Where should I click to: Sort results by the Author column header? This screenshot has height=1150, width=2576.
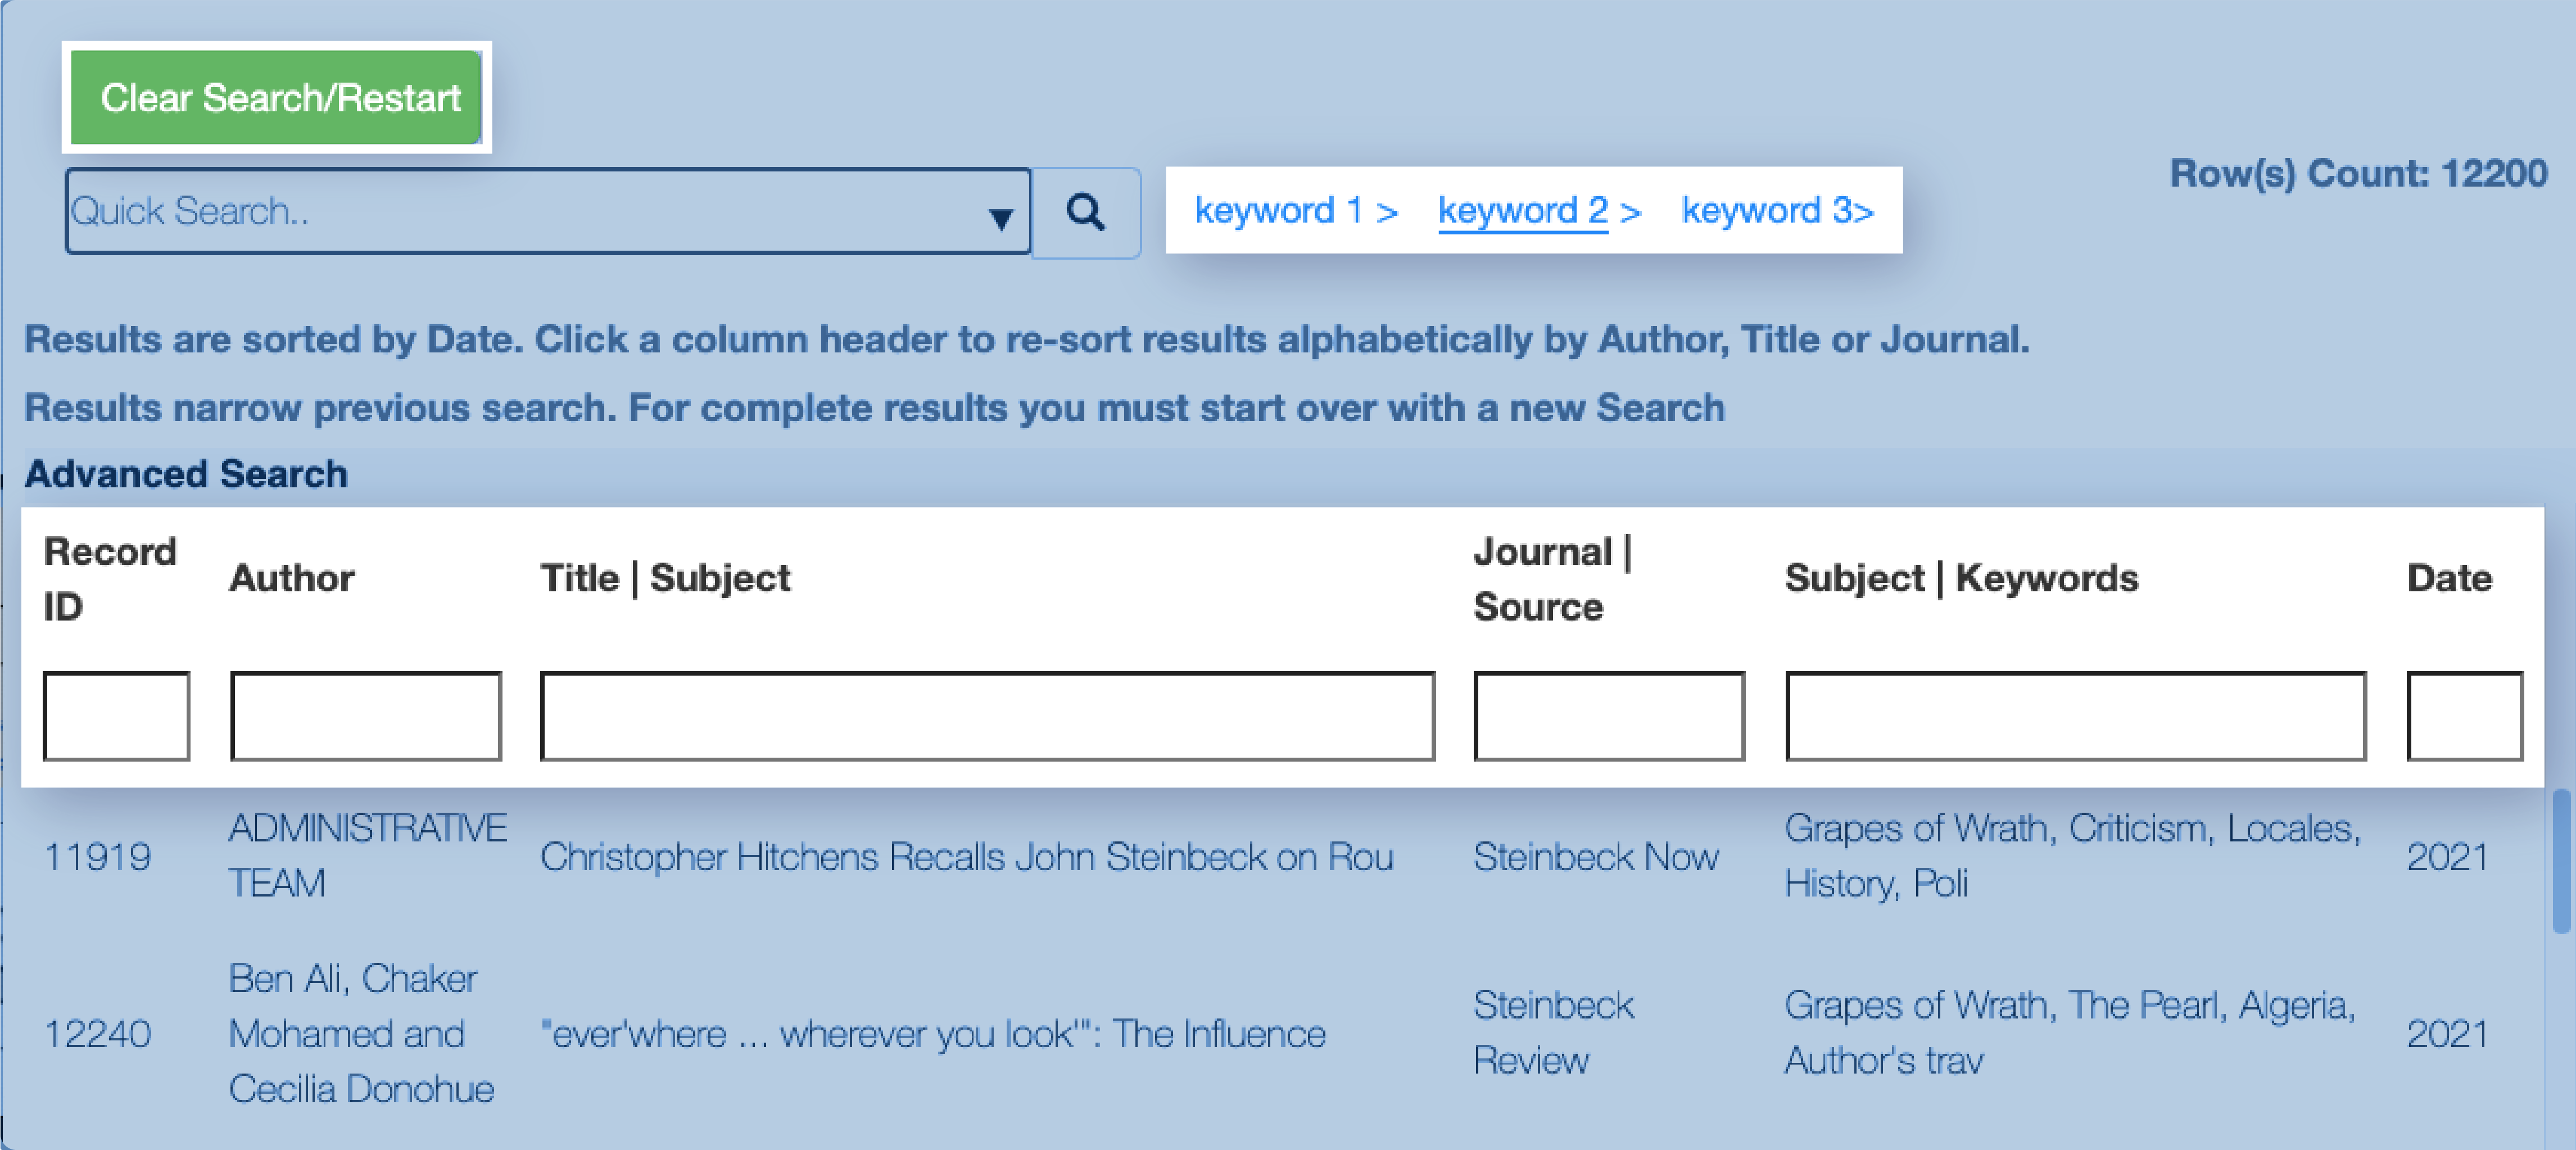[292, 577]
